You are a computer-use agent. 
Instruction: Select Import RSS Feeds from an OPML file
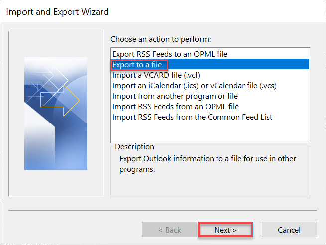[x=176, y=106]
